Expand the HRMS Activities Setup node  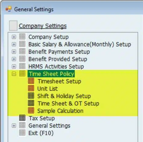14,67
